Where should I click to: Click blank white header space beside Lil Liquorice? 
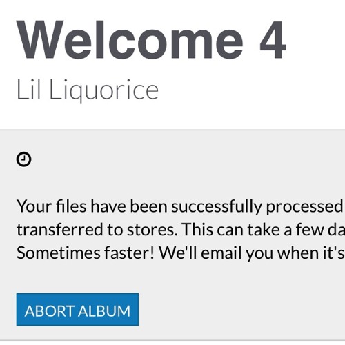[253, 90]
